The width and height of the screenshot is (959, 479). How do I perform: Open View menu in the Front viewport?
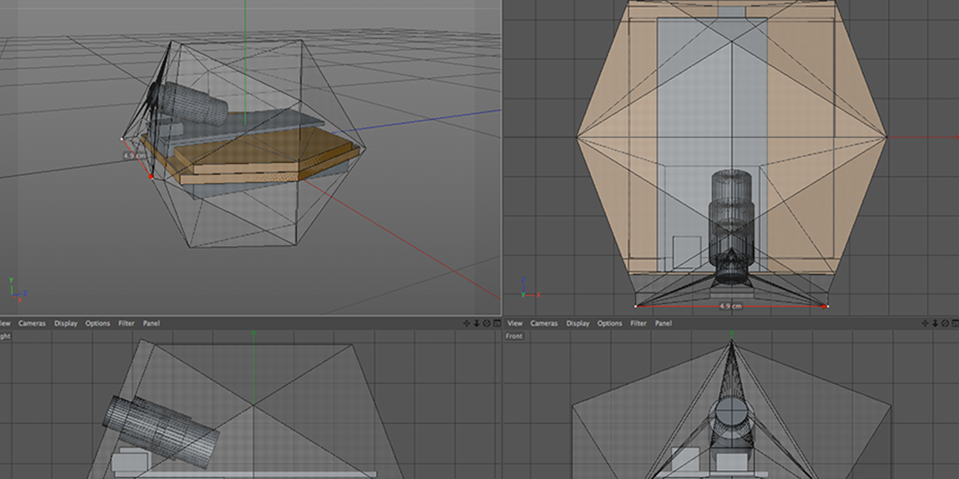(x=515, y=323)
